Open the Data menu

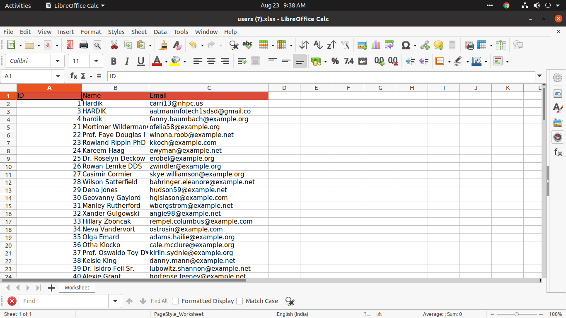160,31
